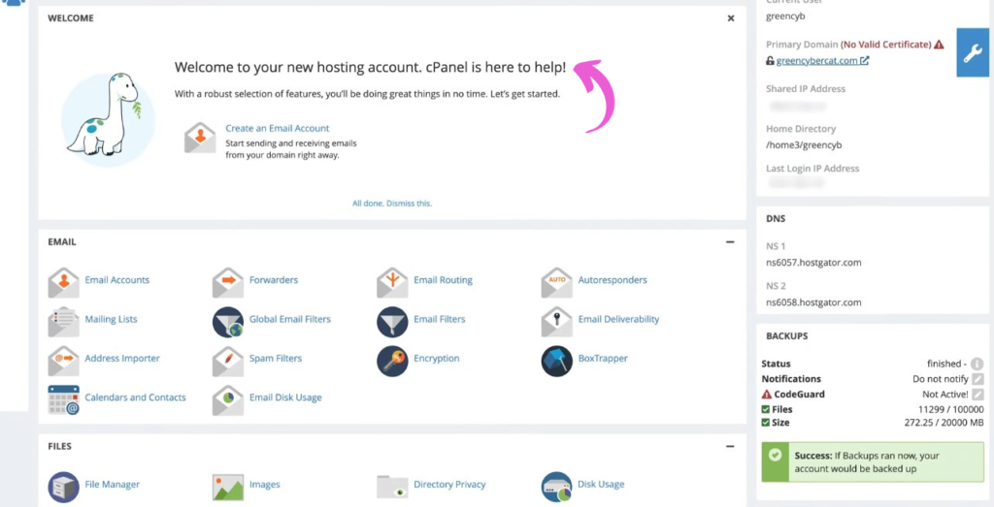Click the Images picture icon
Image resolution: width=994 pixels, height=507 pixels.
228,487
